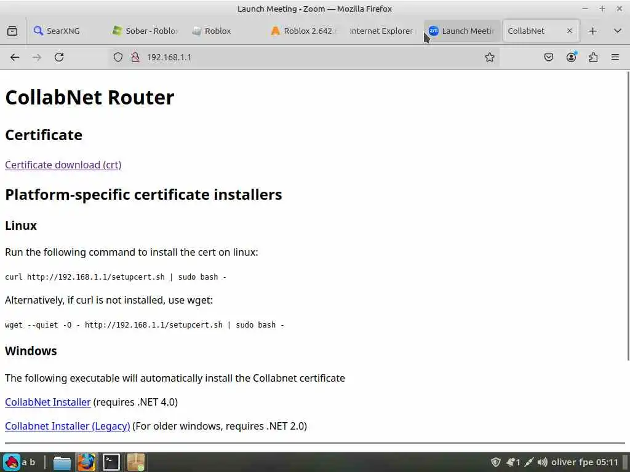Switch to the SearXNG tab

pos(65,31)
